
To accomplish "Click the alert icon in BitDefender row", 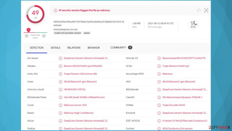I will click(159, 89).
